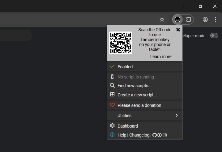Click the Tampermonkey QR code image

(121, 43)
